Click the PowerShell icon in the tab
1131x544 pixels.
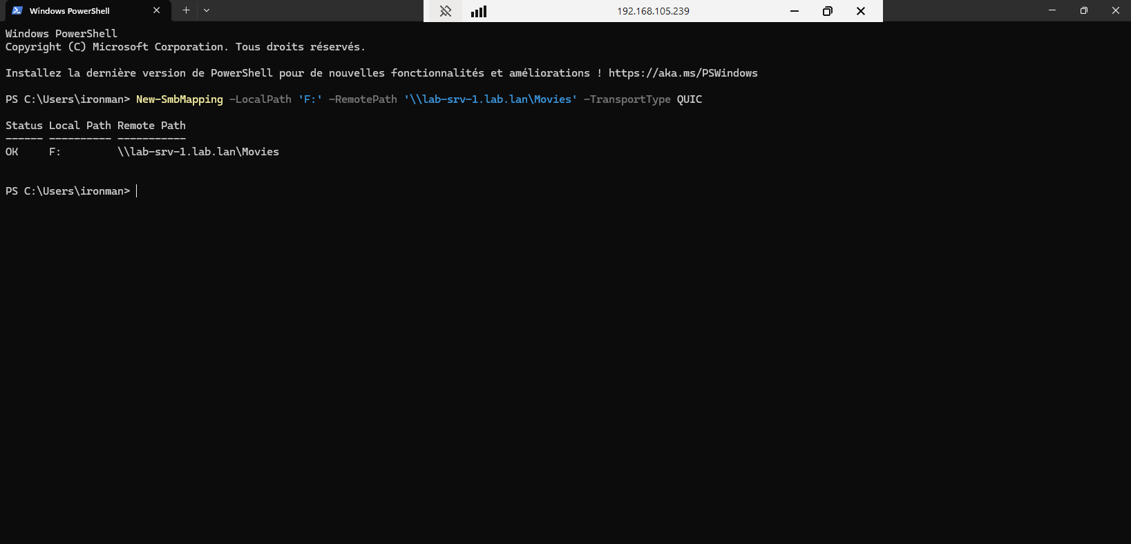click(x=17, y=10)
